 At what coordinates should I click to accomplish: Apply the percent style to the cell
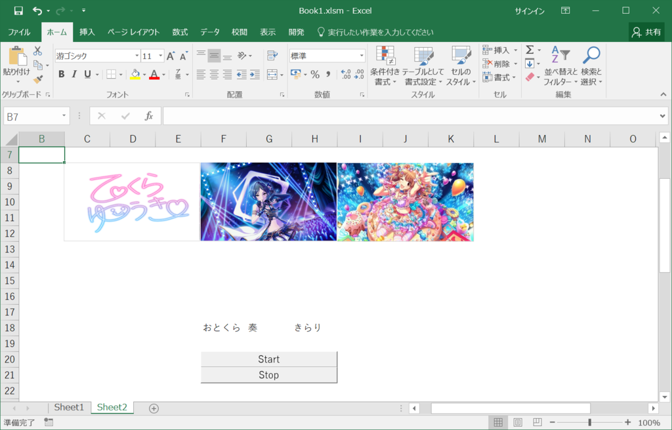tap(315, 75)
